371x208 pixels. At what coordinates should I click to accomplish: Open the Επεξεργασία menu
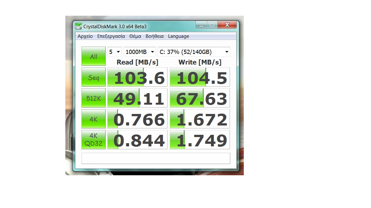pos(111,36)
